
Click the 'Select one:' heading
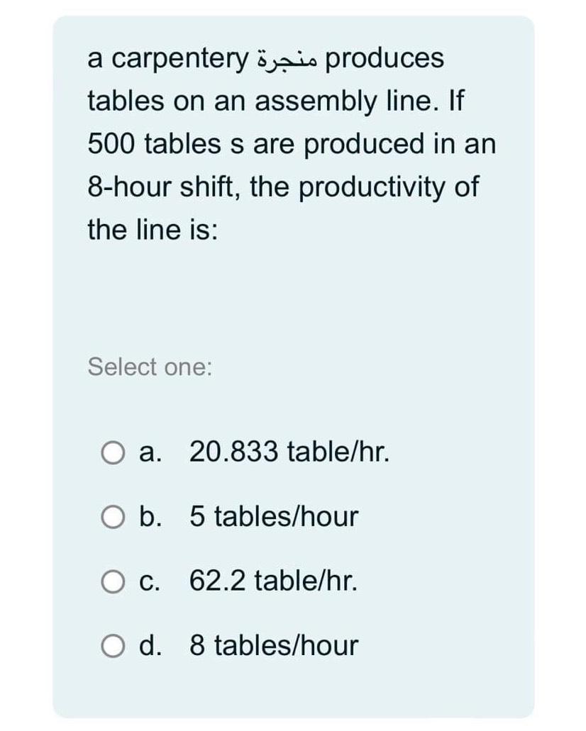click(x=150, y=367)
